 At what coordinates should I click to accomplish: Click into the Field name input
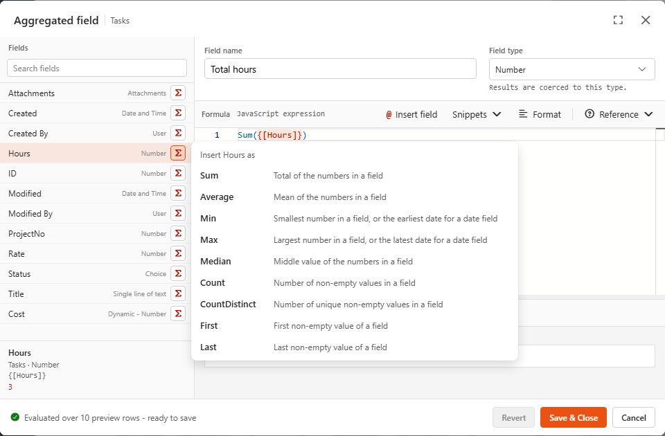click(x=340, y=69)
